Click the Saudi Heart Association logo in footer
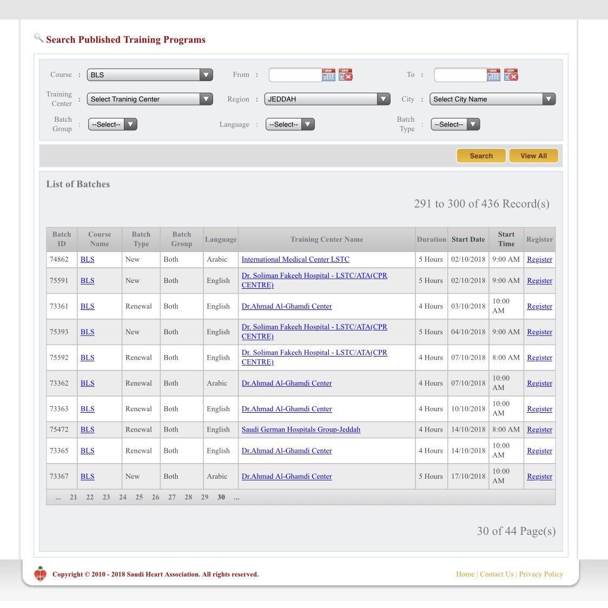The image size is (608, 608). tap(40, 574)
